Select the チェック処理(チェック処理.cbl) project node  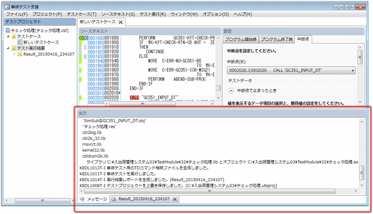pos(39,30)
